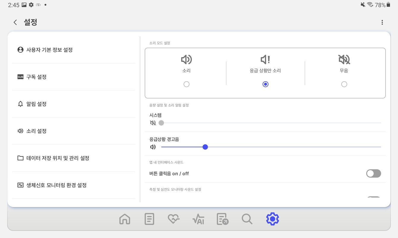Open 소리 설정 menu
The image size is (398, 238).
74,131
